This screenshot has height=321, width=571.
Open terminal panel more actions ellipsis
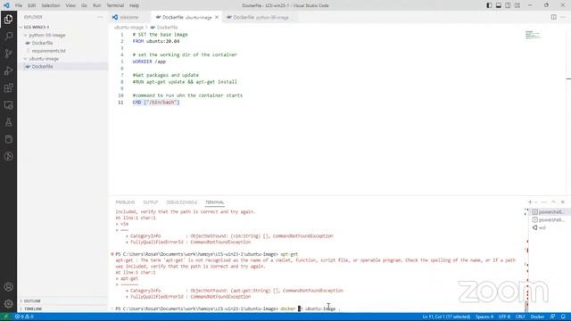coord(544,202)
